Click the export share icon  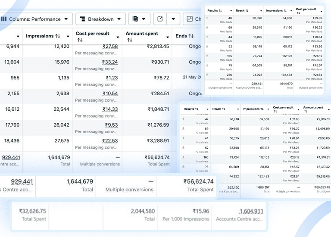point(160,19)
